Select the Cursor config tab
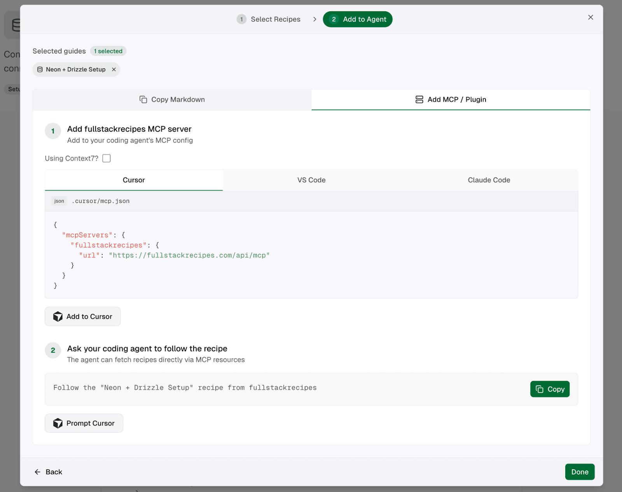 click(x=134, y=180)
